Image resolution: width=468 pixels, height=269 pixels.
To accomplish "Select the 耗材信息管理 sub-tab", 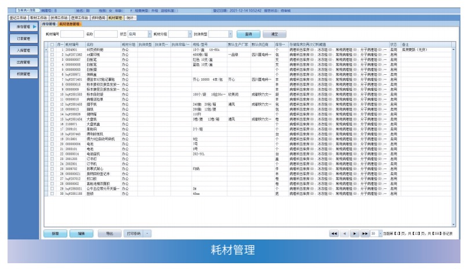I will (69, 24).
